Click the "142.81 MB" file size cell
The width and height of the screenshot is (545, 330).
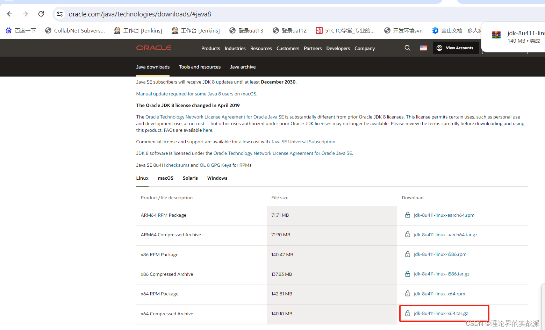[x=332, y=294]
